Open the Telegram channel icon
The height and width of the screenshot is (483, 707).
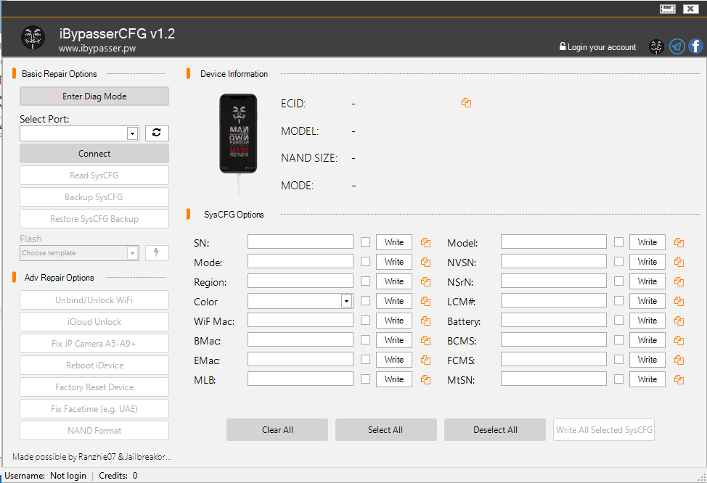click(x=677, y=46)
